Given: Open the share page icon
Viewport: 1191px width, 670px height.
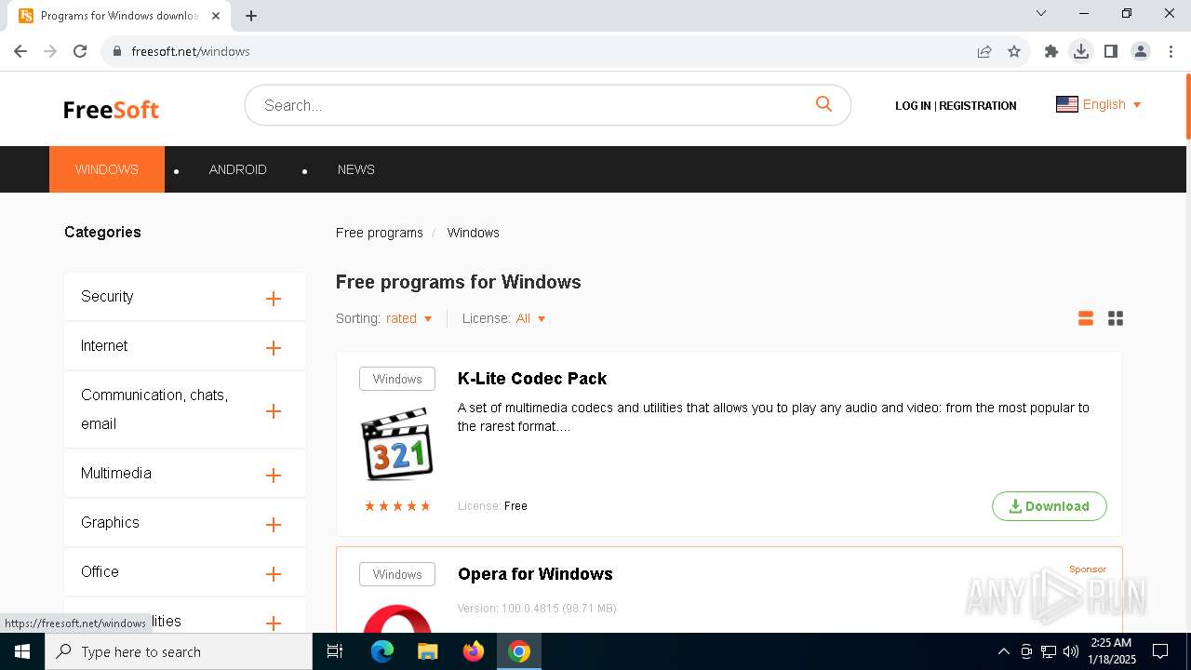Looking at the screenshot, I should pos(984,51).
